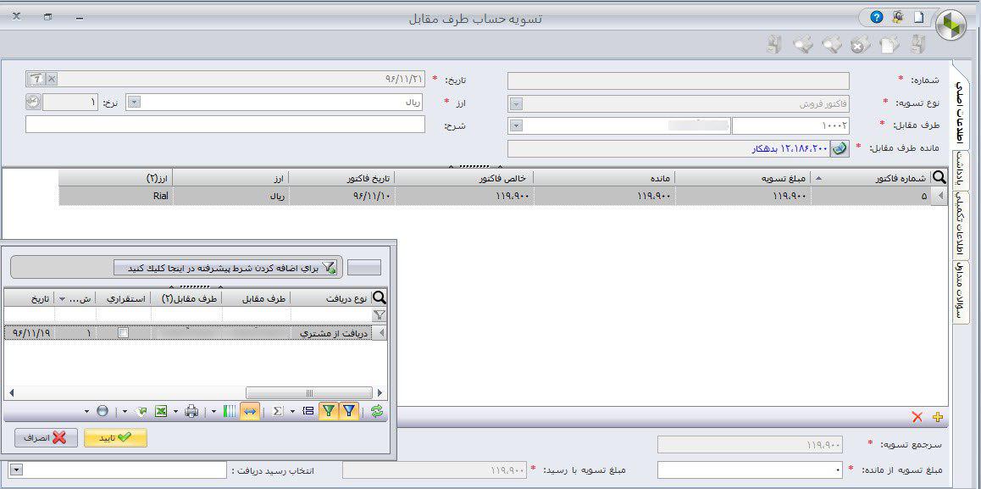The height and width of the screenshot is (489, 981).
Task: Click the greyed save icon at toolbar right end
Action: pos(917,44)
